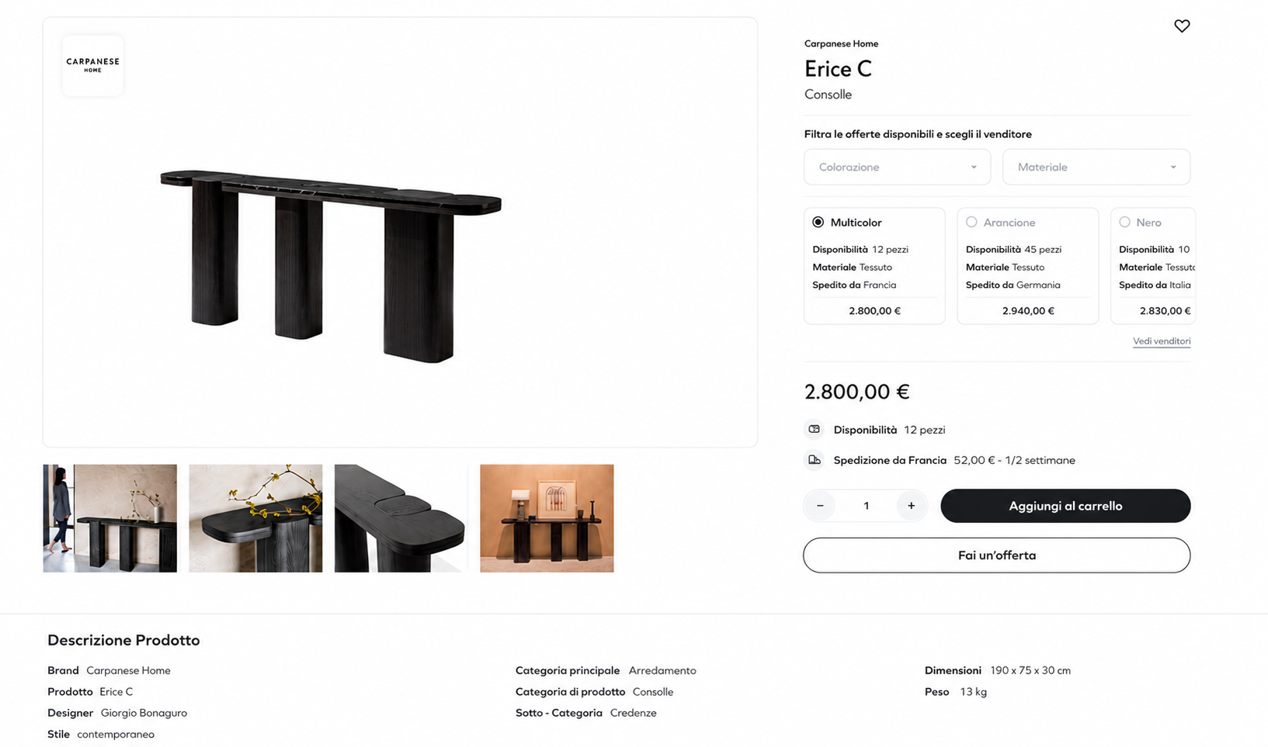Add product to wishlist with heart icon

[1182, 26]
